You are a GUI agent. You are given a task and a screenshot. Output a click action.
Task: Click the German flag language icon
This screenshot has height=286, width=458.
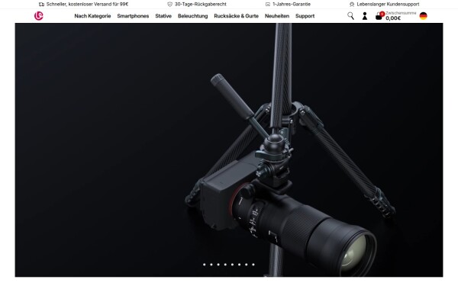[x=423, y=16]
